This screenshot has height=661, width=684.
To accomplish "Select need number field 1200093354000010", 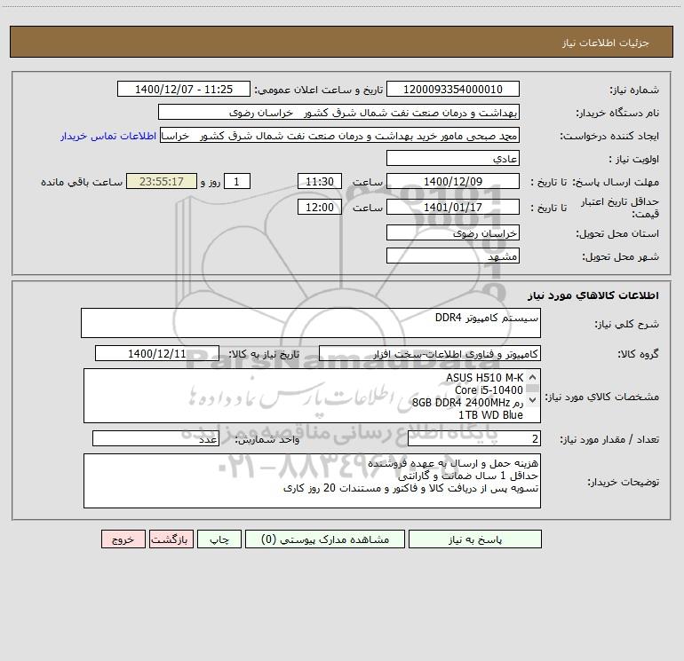I will click(453, 89).
